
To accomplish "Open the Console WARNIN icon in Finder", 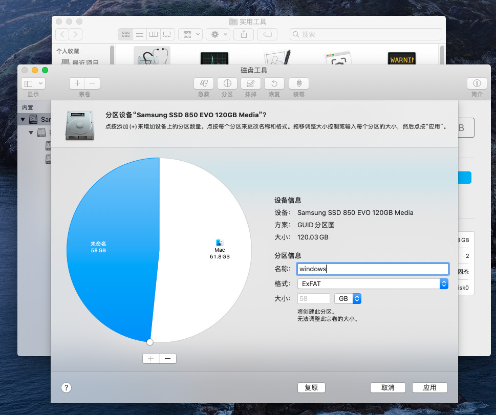I will click(402, 58).
